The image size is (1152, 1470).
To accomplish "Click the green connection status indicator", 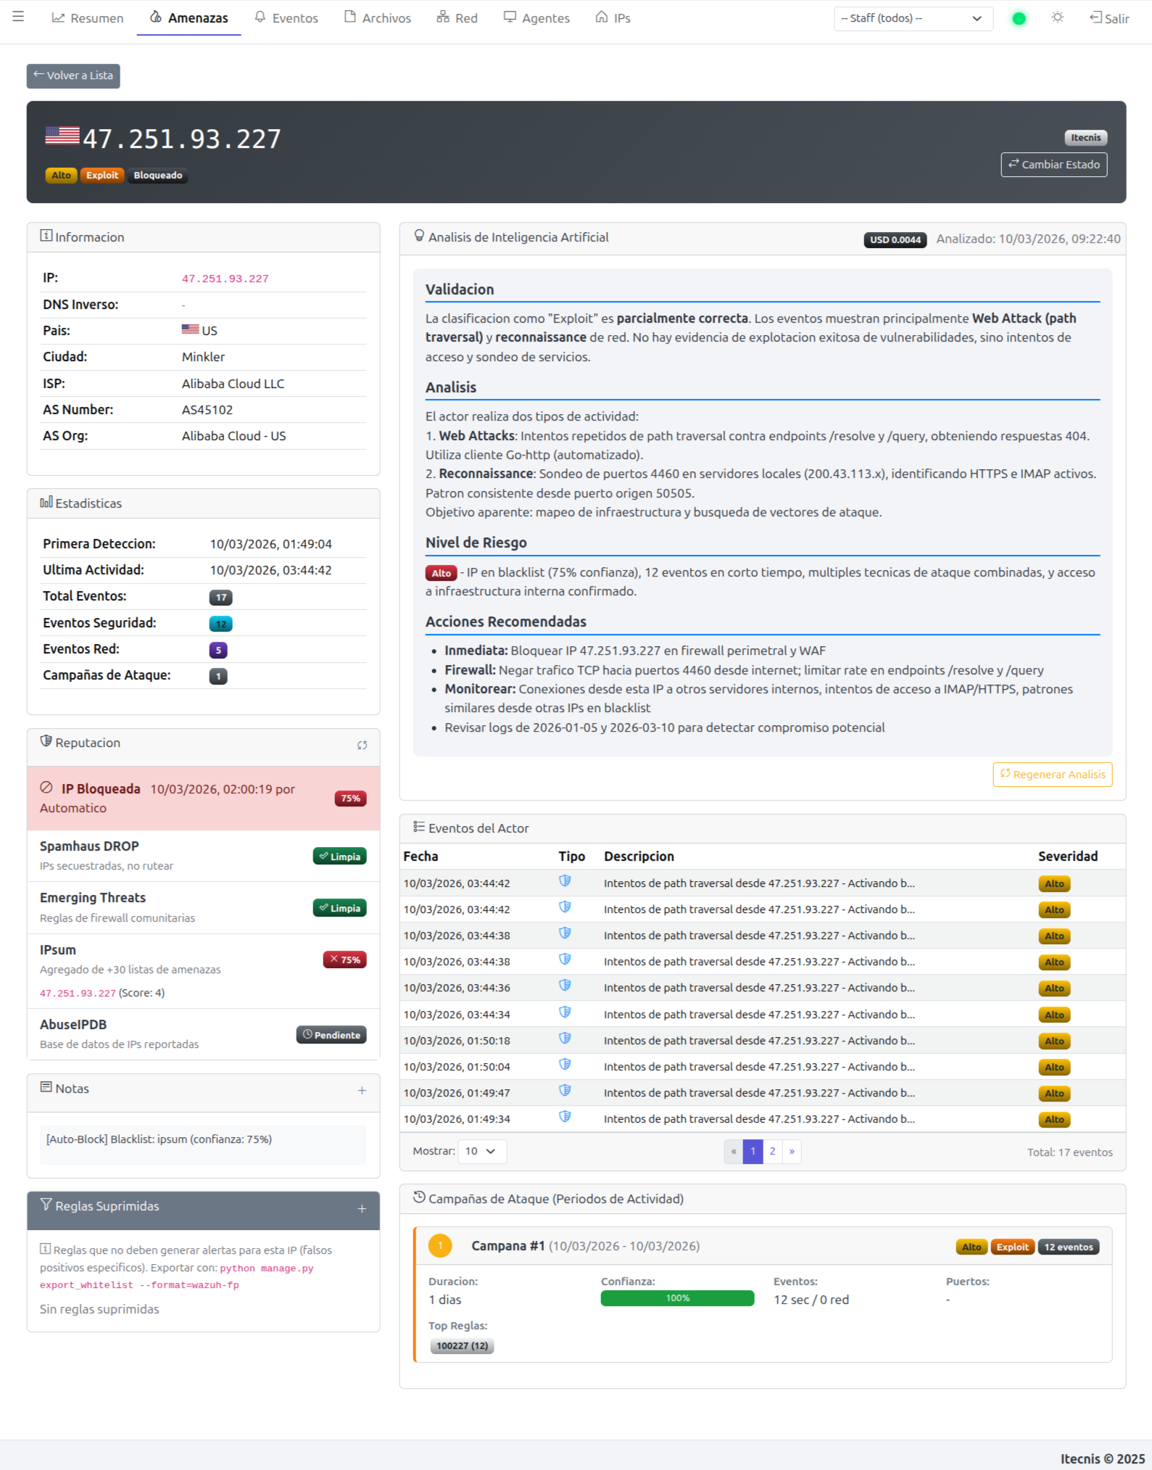I will [x=1019, y=18].
